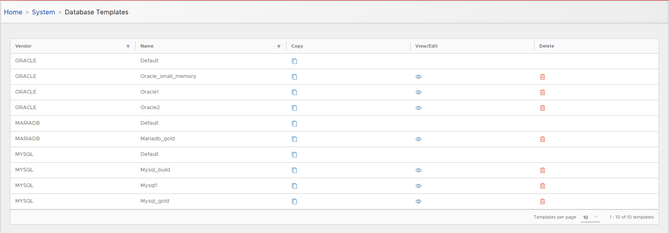This screenshot has width=669, height=233.
Task: Open the Name column filter
Action: (279, 47)
